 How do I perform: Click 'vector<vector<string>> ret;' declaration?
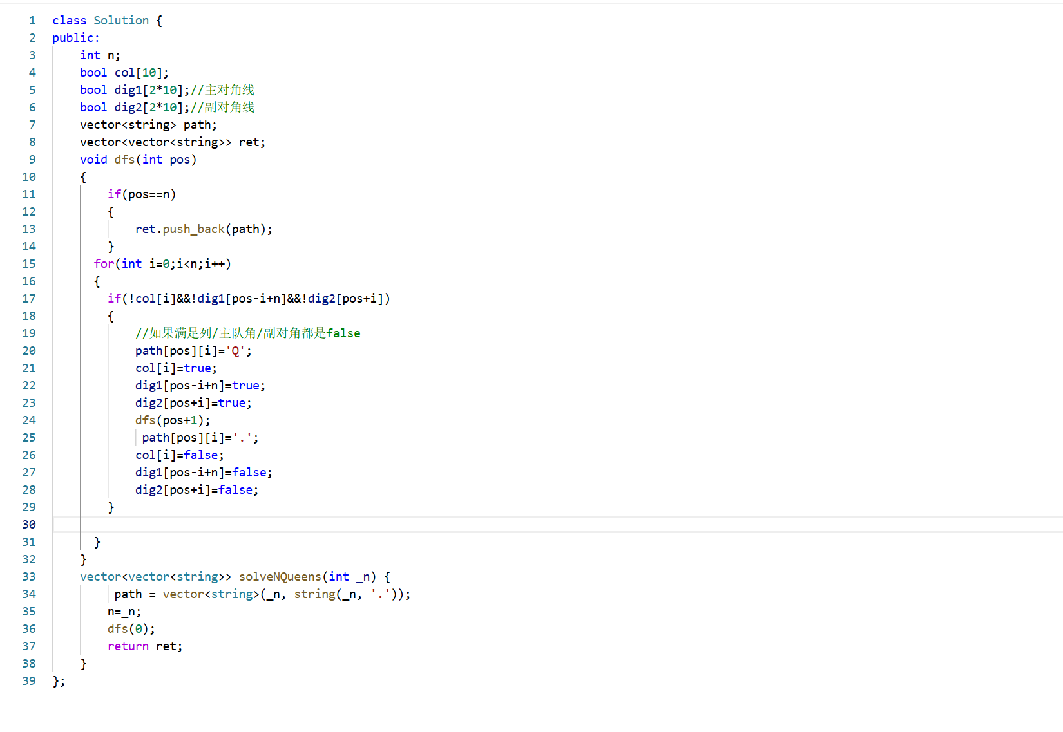173,142
